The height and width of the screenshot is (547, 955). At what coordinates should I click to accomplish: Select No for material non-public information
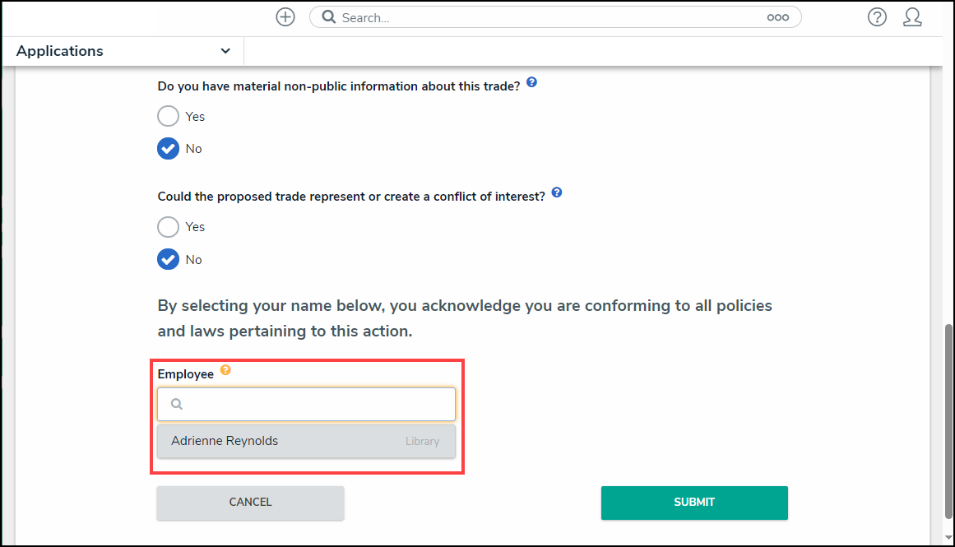[x=168, y=149]
